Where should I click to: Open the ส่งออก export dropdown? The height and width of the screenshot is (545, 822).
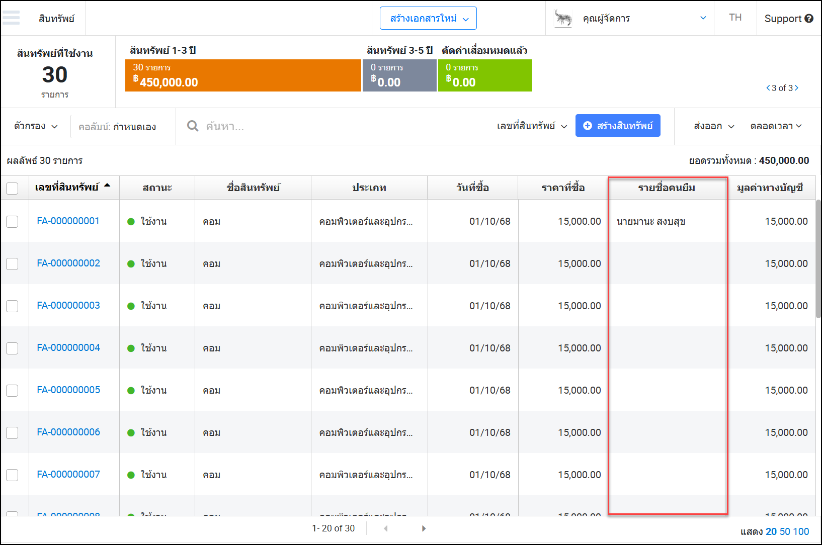click(713, 126)
